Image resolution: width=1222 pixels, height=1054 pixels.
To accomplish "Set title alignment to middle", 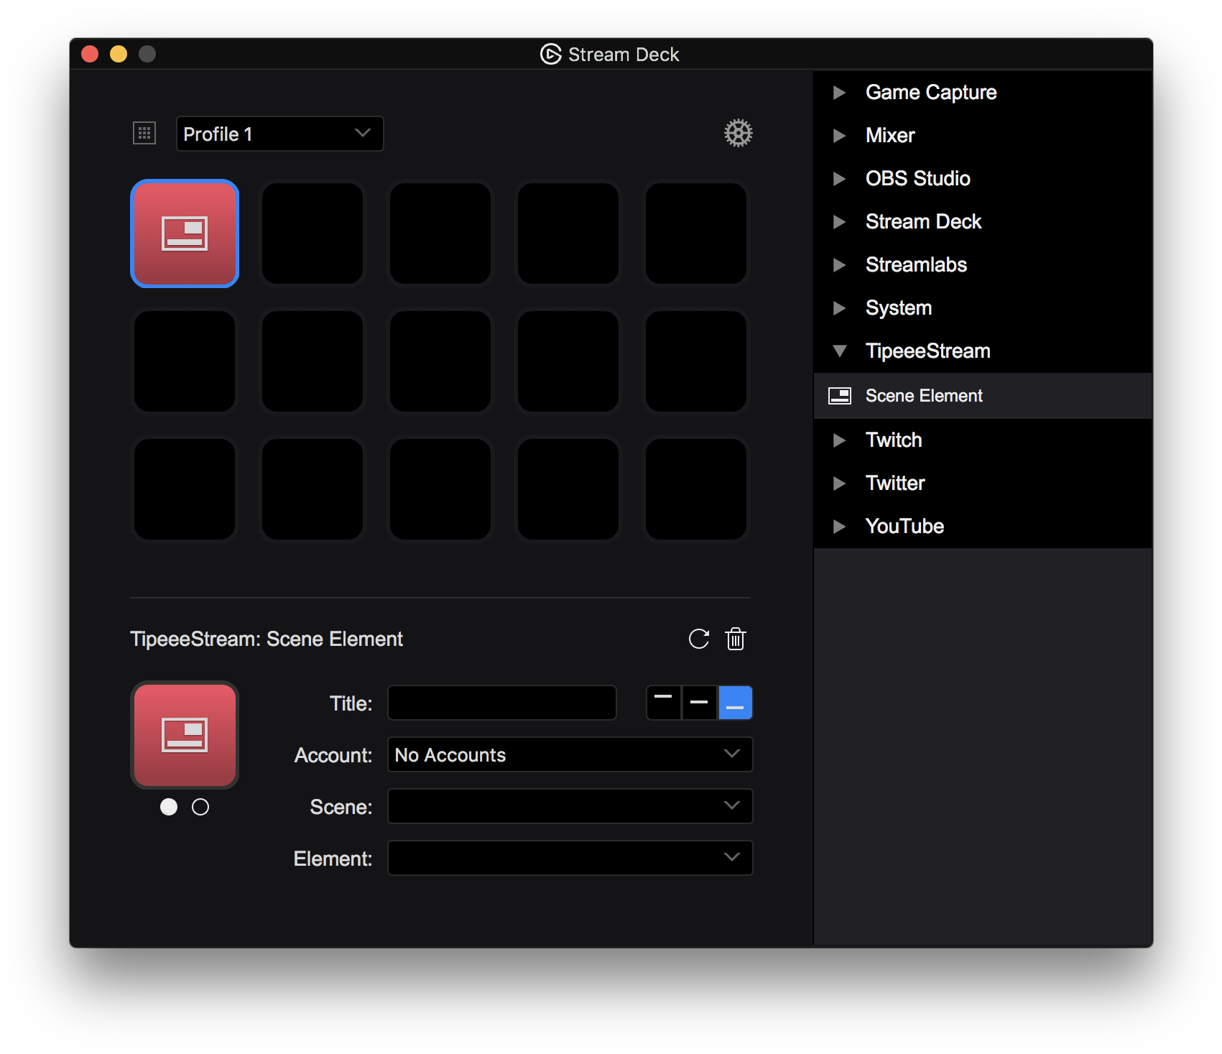I will pyautogui.click(x=699, y=703).
